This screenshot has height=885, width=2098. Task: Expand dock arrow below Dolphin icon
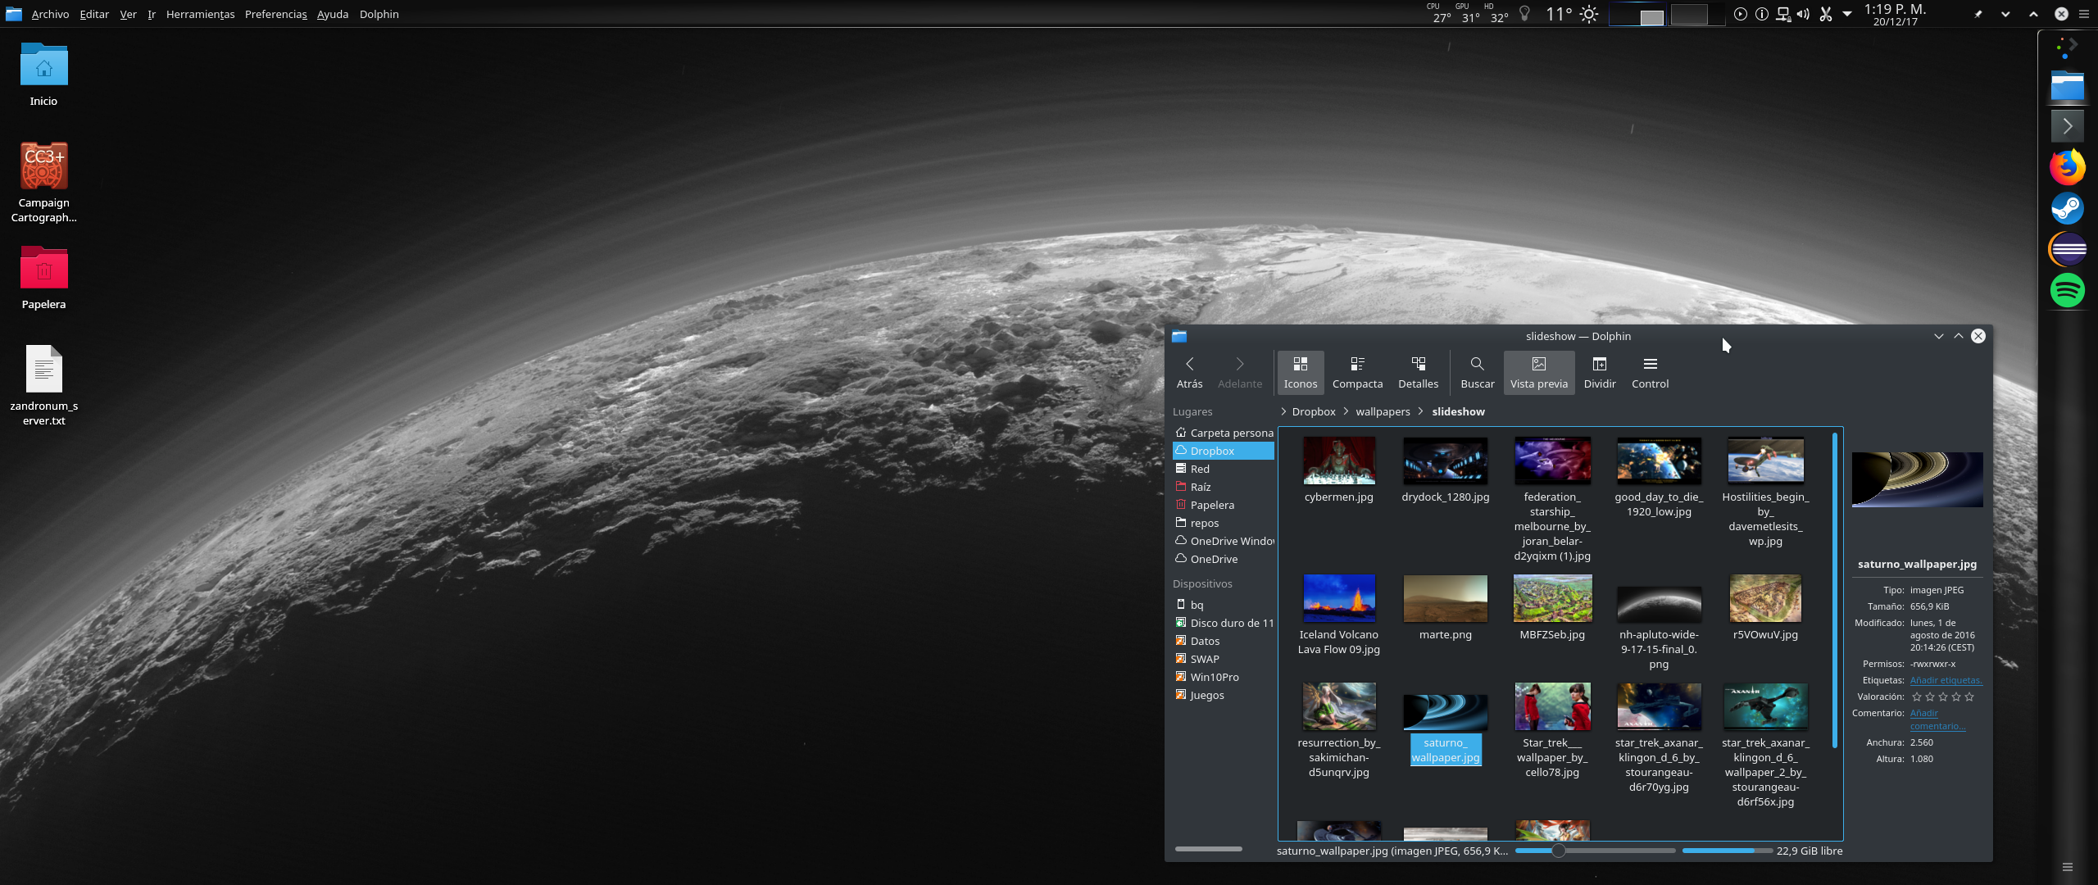tap(2067, 126)
